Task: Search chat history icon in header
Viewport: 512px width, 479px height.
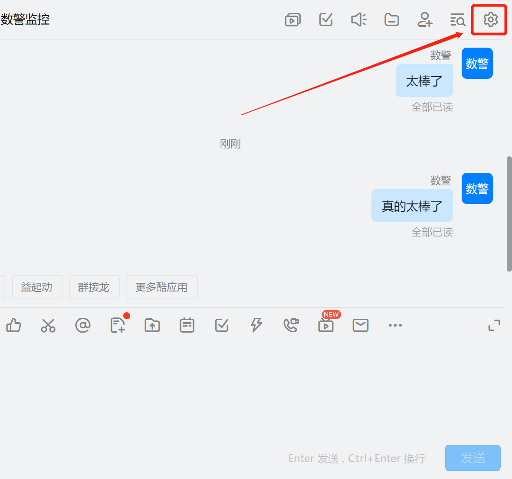Action: pos(457,20)
